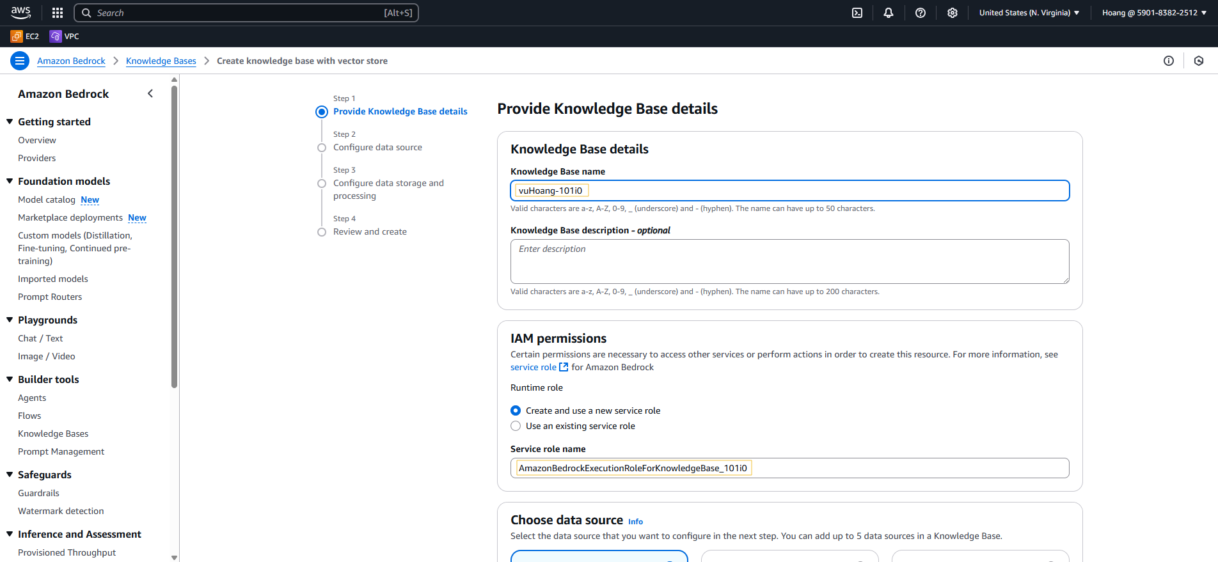
Task: Click the Step 2 Configure data source label
Action: coord(377,147)
